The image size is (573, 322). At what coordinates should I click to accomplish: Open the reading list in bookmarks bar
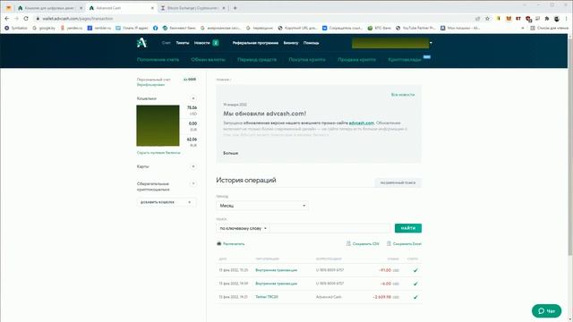(x=549, y=28)
